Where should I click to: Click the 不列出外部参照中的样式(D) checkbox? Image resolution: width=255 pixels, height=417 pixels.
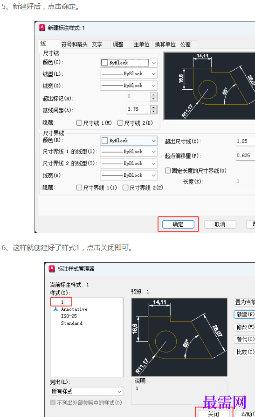point(53,403)
